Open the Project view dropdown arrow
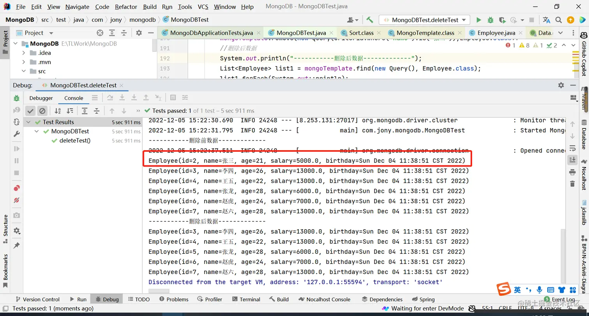The height and width of the screenshot is (316, 589). [x=51, y=33]
